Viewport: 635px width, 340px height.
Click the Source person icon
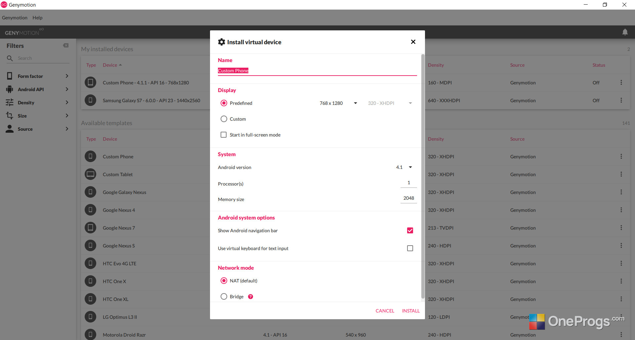pyautogui.click(x=10, y=129)
